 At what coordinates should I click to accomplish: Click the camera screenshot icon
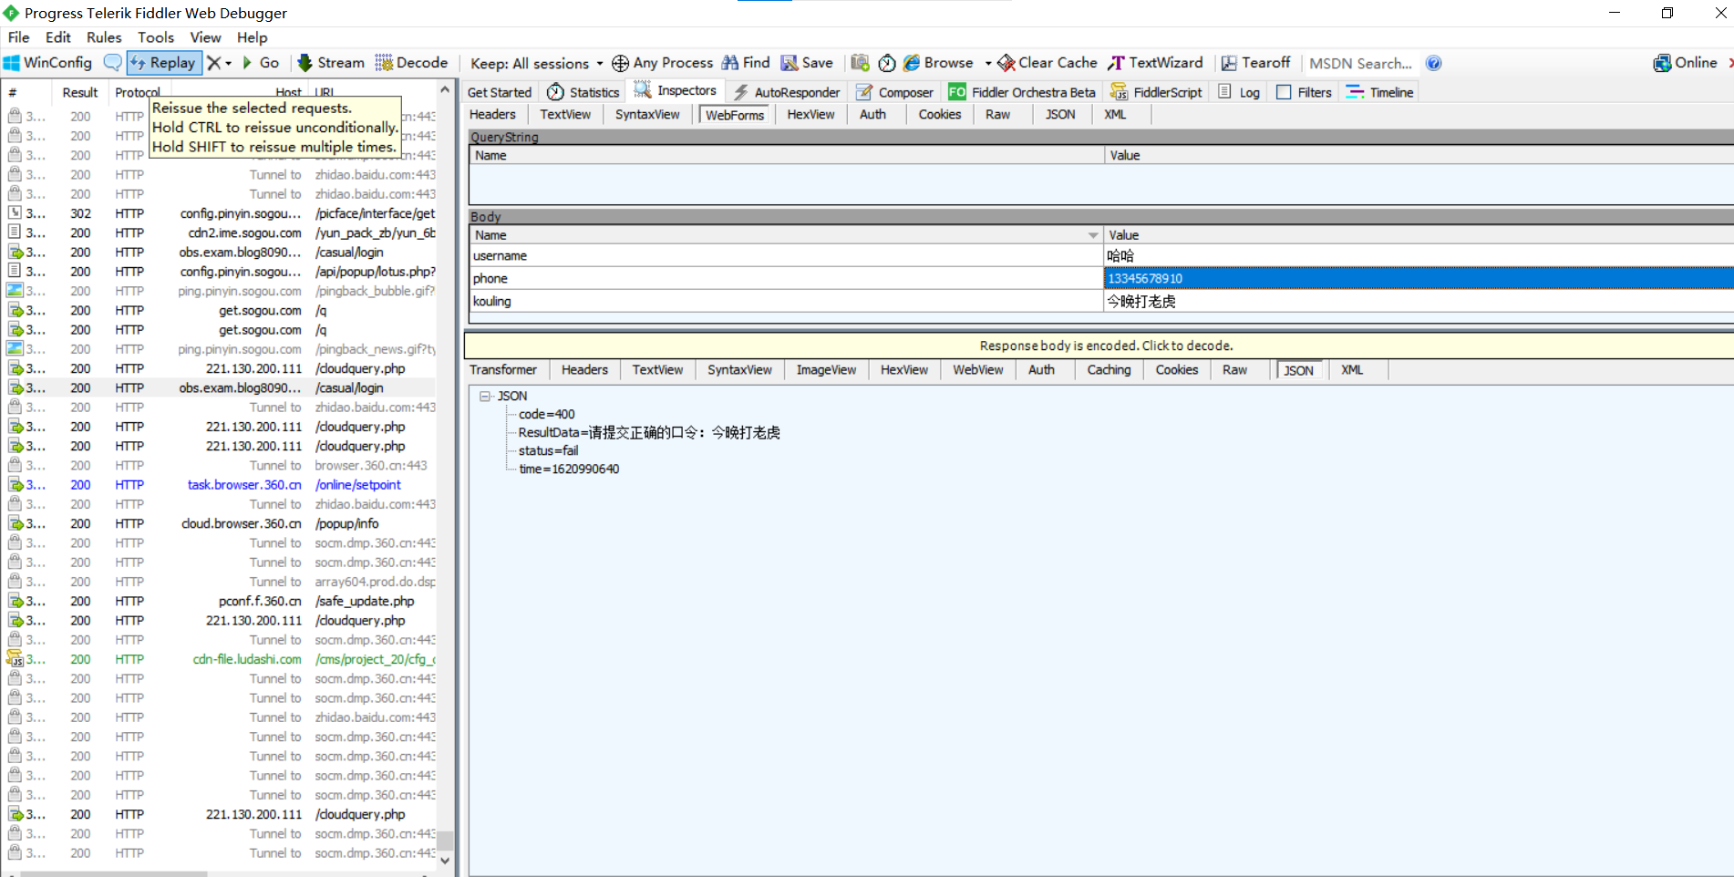[x=860, y=63]
